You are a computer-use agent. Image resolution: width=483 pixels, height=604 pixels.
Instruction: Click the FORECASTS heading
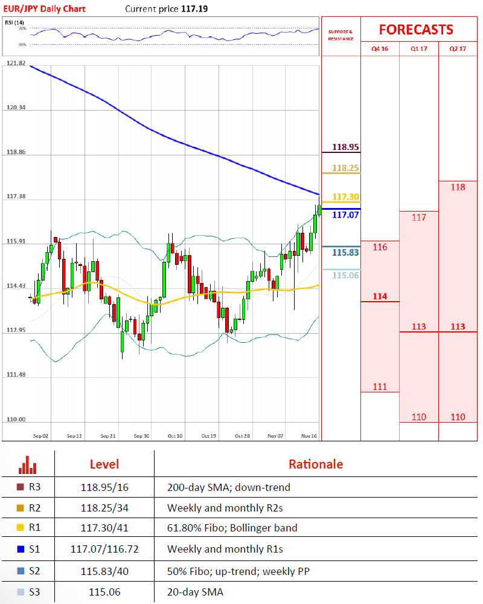pos(416,30)
